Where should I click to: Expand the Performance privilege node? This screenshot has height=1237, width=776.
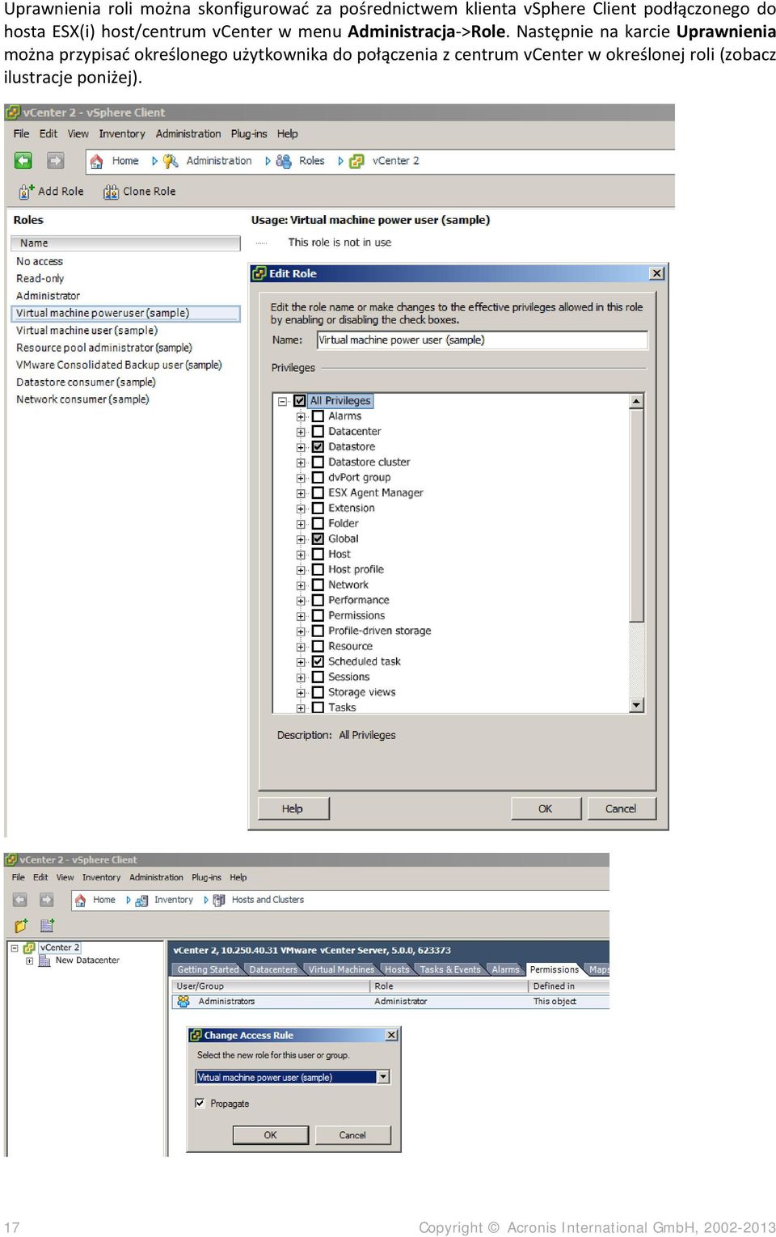pyautogui.click(x=301, y=601)
